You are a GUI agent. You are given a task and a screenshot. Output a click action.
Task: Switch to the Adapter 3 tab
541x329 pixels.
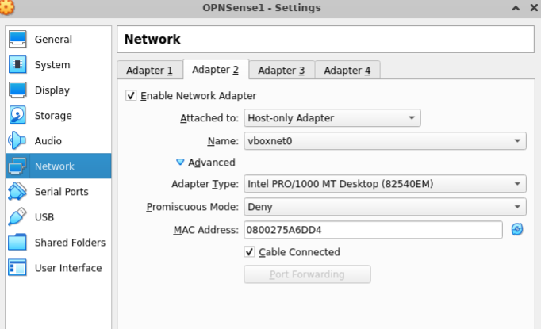[x=281, y=71]
